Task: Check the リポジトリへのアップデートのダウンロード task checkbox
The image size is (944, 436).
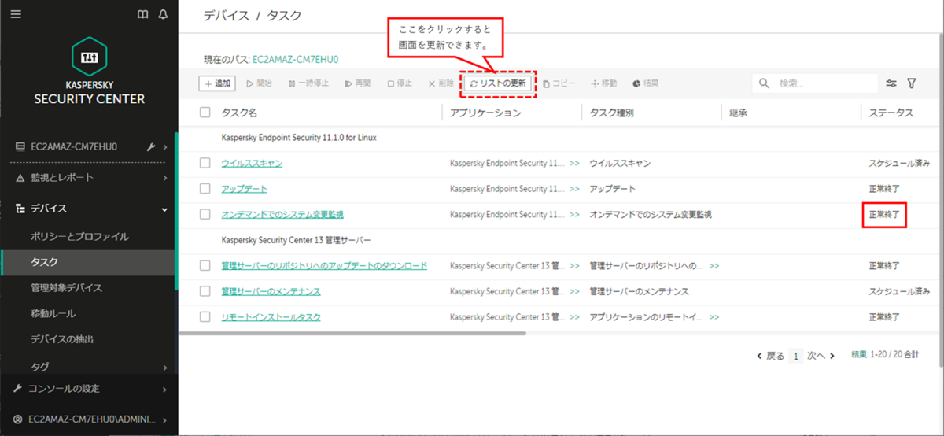Action: 205,266
